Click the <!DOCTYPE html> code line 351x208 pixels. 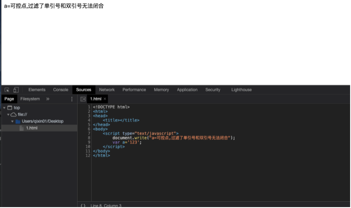point(111,107)
